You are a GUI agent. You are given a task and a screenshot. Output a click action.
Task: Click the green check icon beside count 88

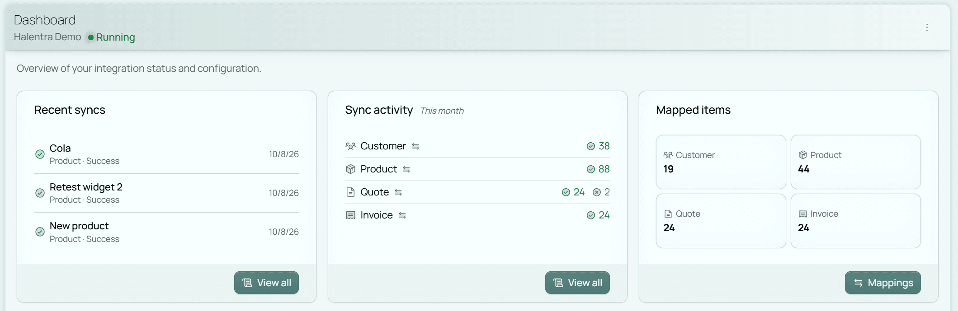(590, 169)
